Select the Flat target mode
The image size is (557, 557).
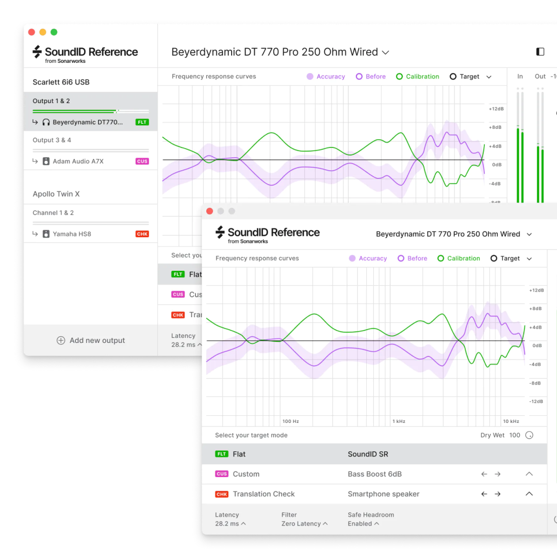239,454
